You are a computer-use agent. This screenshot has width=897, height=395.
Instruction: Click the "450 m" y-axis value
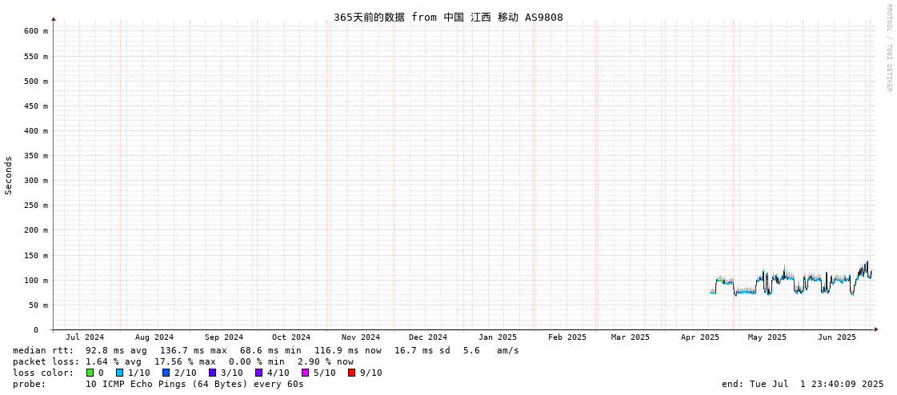pos(35,106)
